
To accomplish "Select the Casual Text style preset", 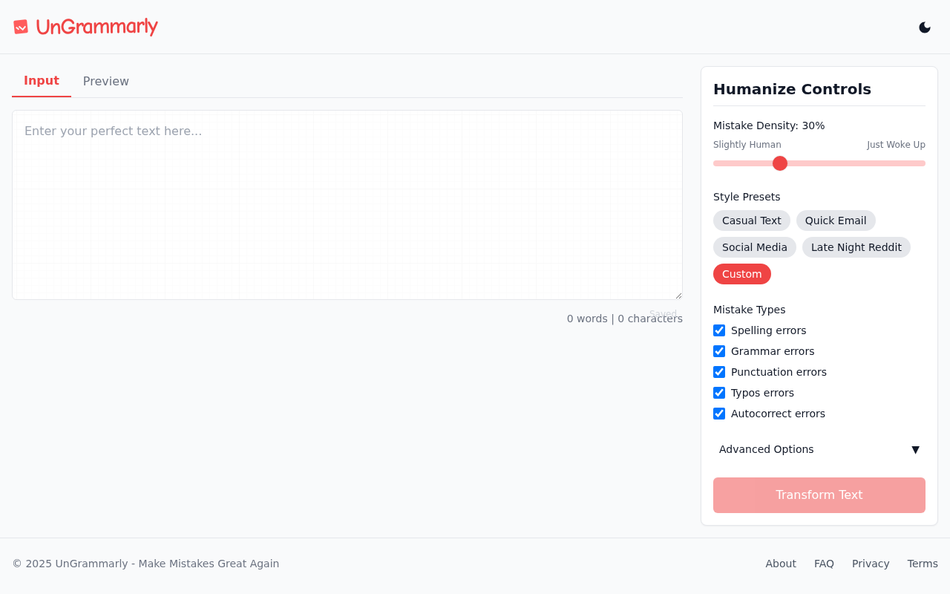I will [751, 221].
